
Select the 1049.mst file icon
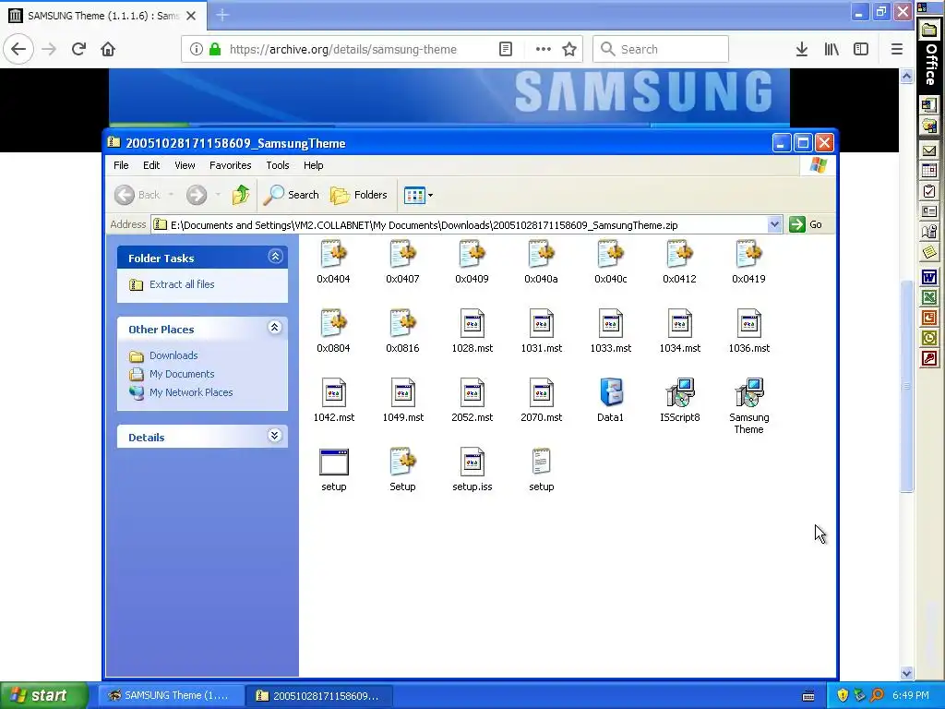coord(402,391)
